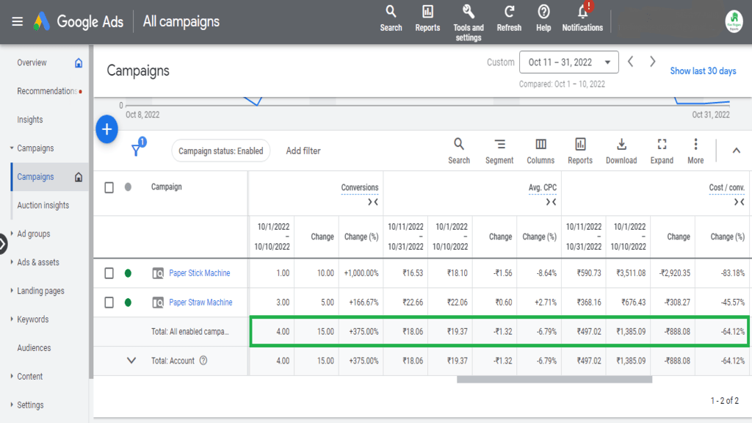Click Paper Stick Machine campaign type icon

(x=158, y=273)
